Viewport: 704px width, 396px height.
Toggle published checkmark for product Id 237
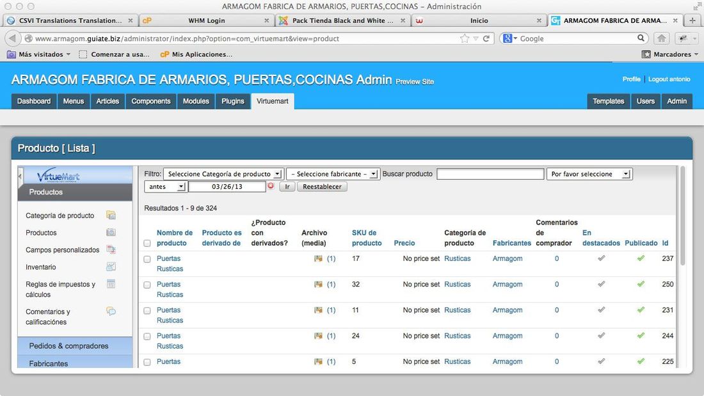[641, 258]
